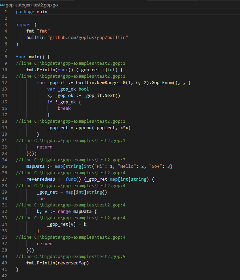Click 'append' on line 19
Screen dimensions: 240x280
pos(84,128)
